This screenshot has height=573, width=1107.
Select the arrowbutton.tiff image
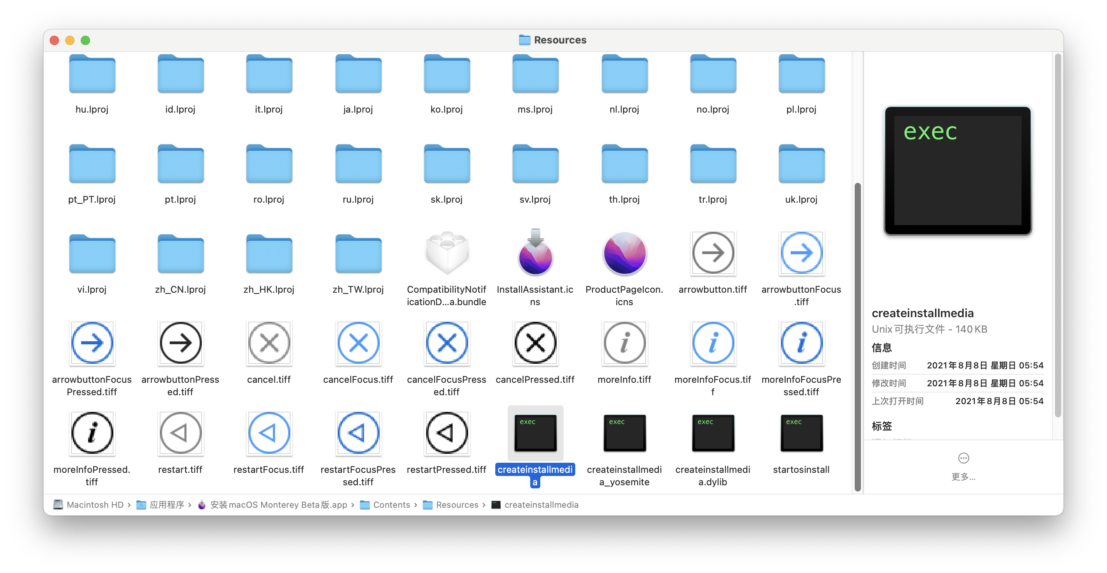[x=713, y=254]
